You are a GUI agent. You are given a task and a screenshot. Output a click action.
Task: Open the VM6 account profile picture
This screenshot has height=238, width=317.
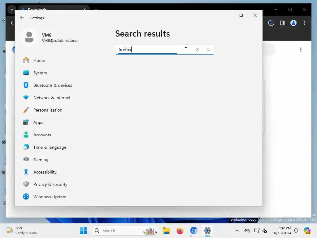[29, 37]
